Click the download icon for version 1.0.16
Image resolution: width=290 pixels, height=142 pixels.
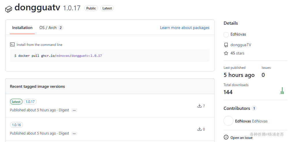(x=199, y=129)
